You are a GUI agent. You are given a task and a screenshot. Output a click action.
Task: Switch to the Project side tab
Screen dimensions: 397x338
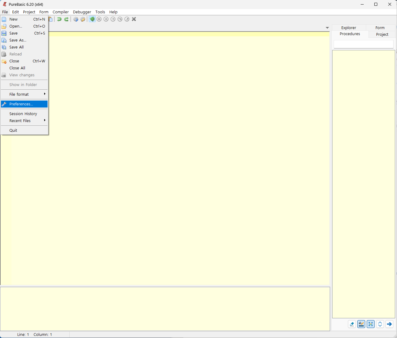click(382, 34)
